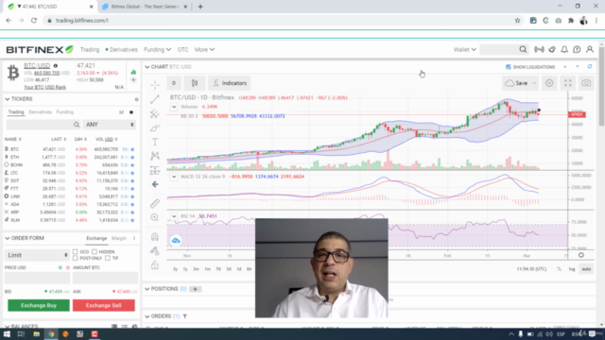The width and height of the screenshot is (605, 340).
Task: Collapse the TICKERS panel
Action: click(x=8, y=99)
